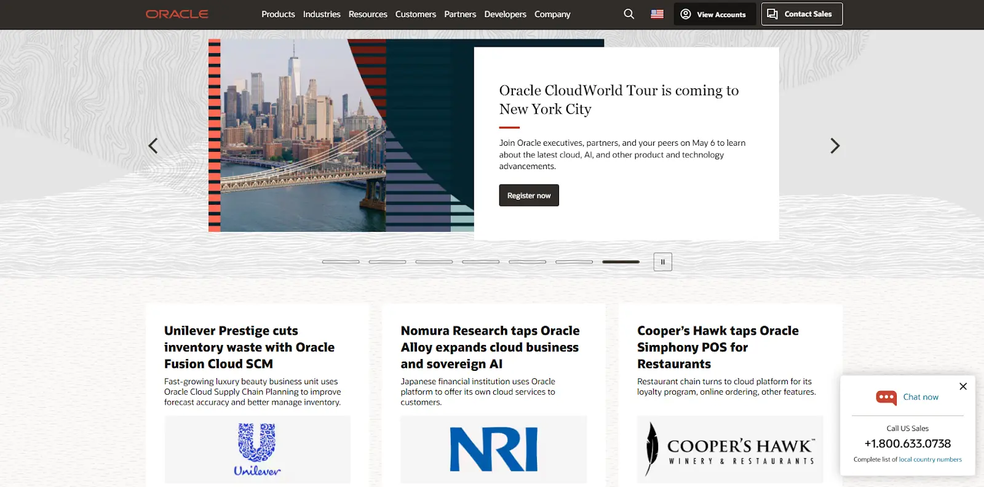Open the Developers menu
984x487 pixels.
click(x=505, y=14)
